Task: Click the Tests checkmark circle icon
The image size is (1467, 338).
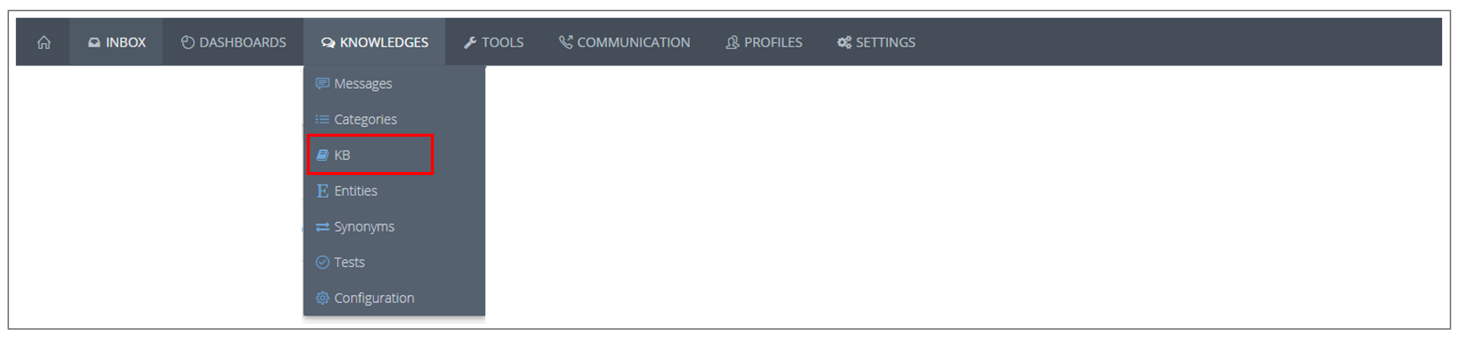Action: [322, 262]
